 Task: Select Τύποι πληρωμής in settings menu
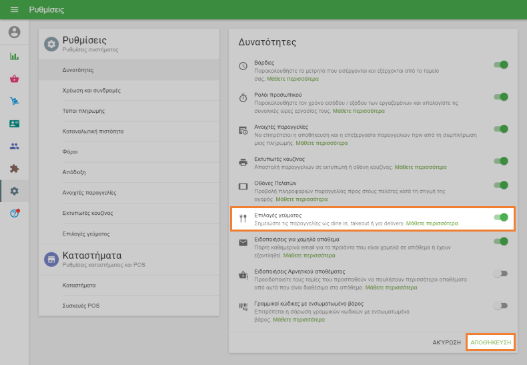(x=83, y=111)
